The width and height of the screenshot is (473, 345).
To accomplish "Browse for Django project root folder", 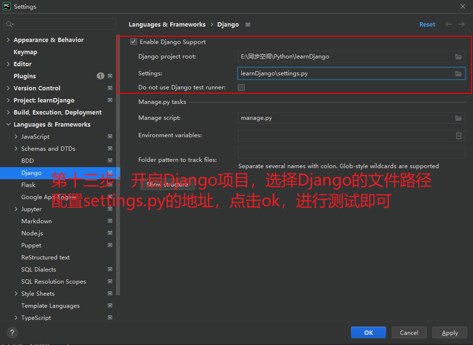I will point(458,57).
